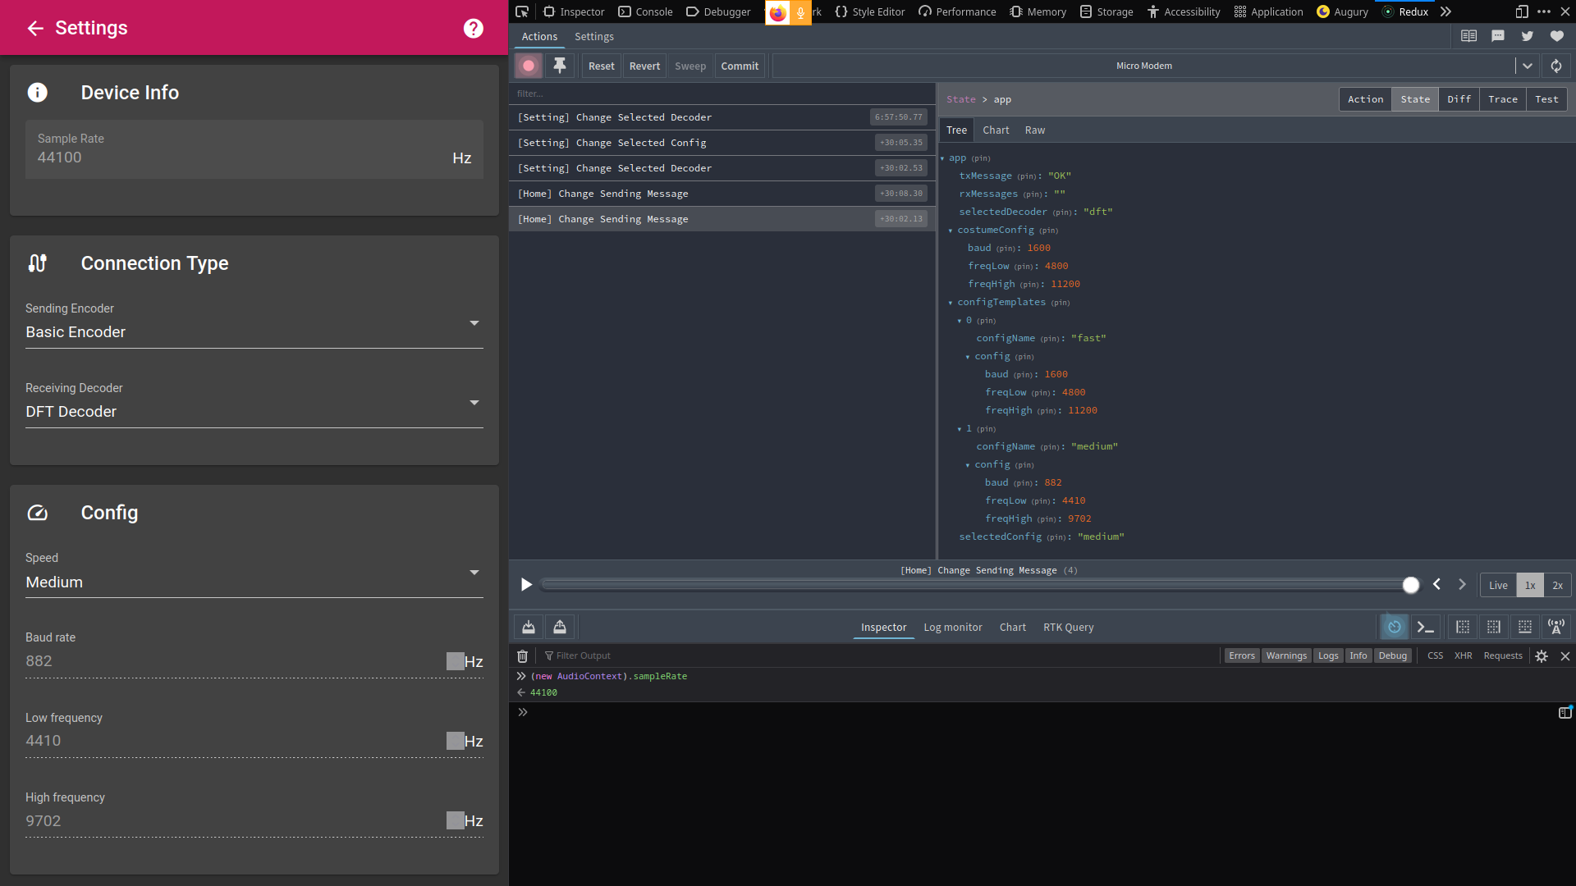Switch to the Log monitor tab

(x=952, y=627)
